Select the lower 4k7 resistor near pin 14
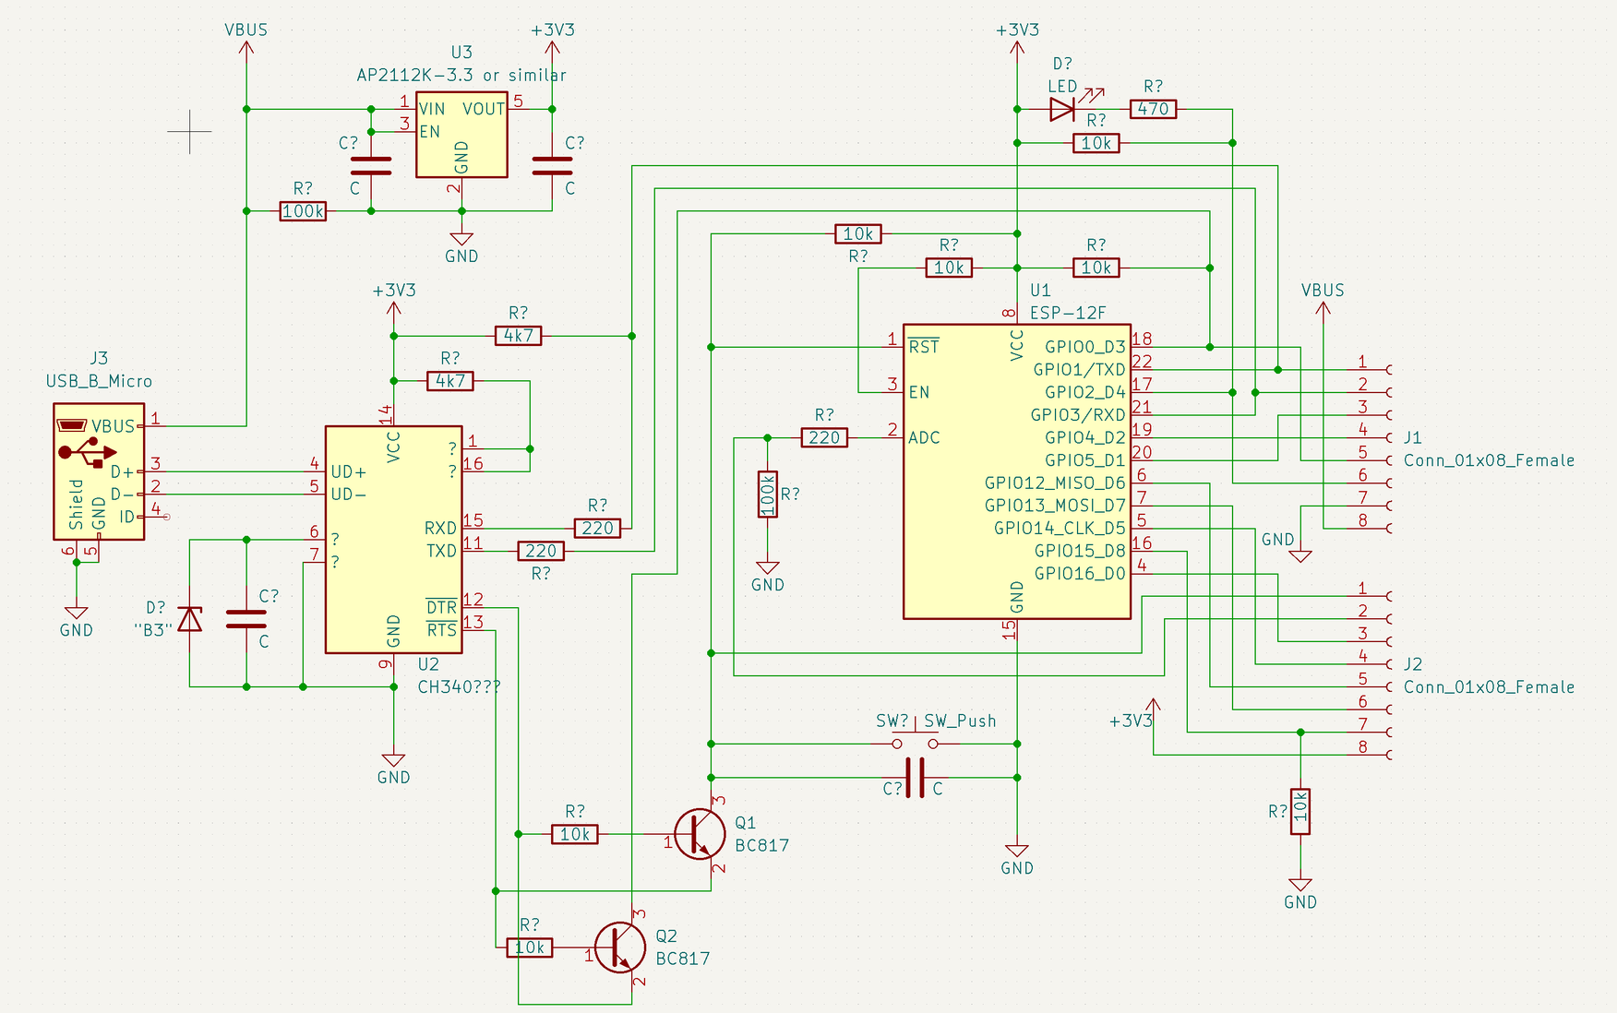Screen dimensions: 1617x1013 [450, 381]
